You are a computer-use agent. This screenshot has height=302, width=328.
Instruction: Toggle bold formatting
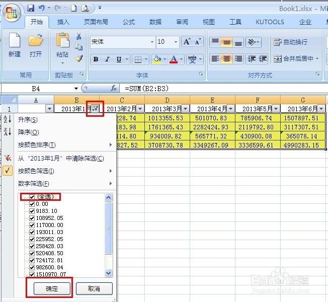pos(96,59)
